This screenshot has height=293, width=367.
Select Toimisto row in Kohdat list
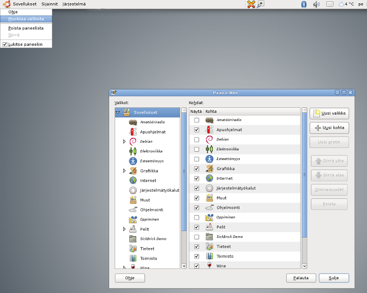coord(225,256)
